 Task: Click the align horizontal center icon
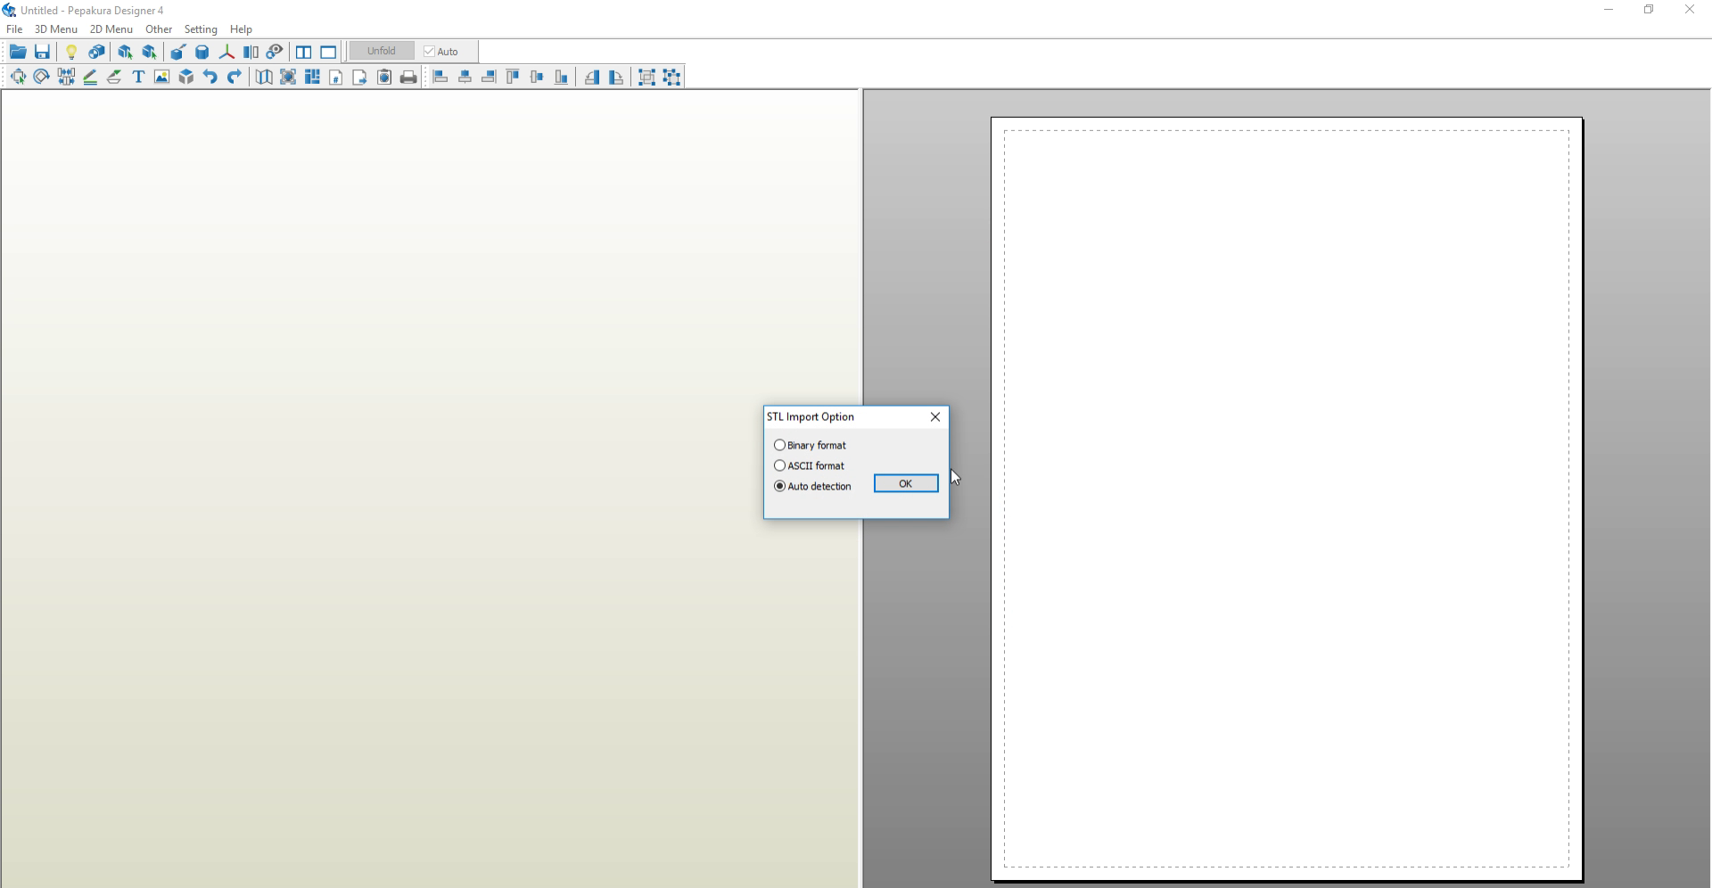pyautogui.click(x=465, y=77)
